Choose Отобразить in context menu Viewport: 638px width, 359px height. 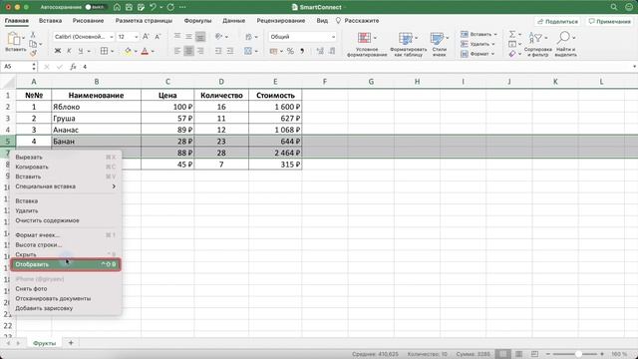tap(66, 264)
